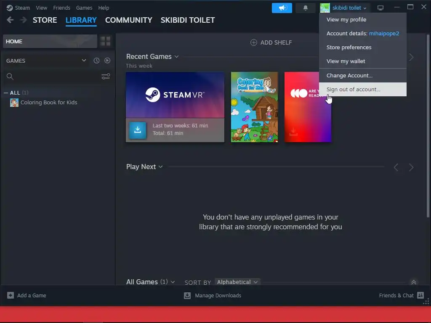Open the Games menu

tap(84, 8)
